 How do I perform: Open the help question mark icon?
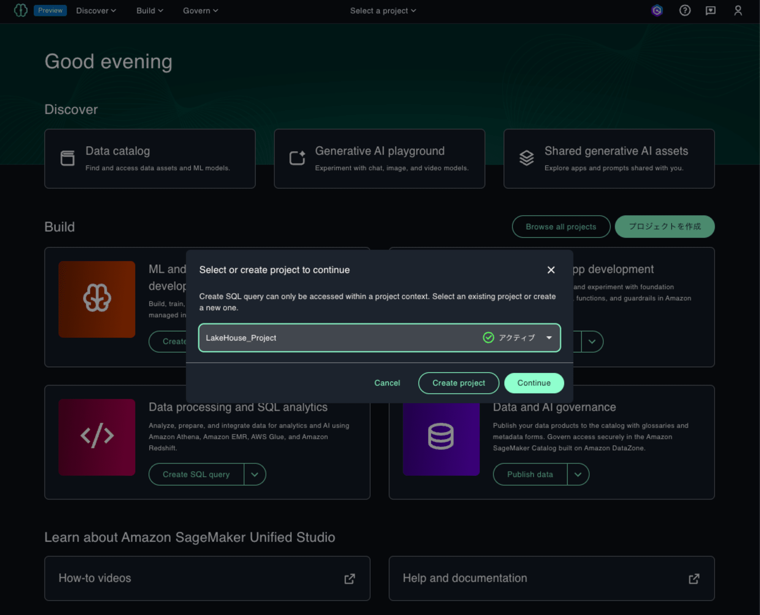685,11
